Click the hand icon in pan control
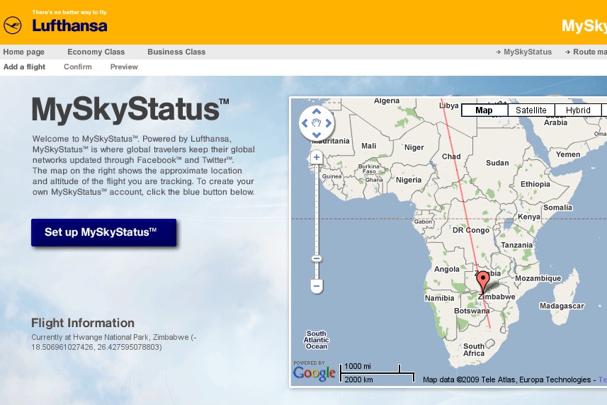This screenshot has height=405, width=607. 317,123
